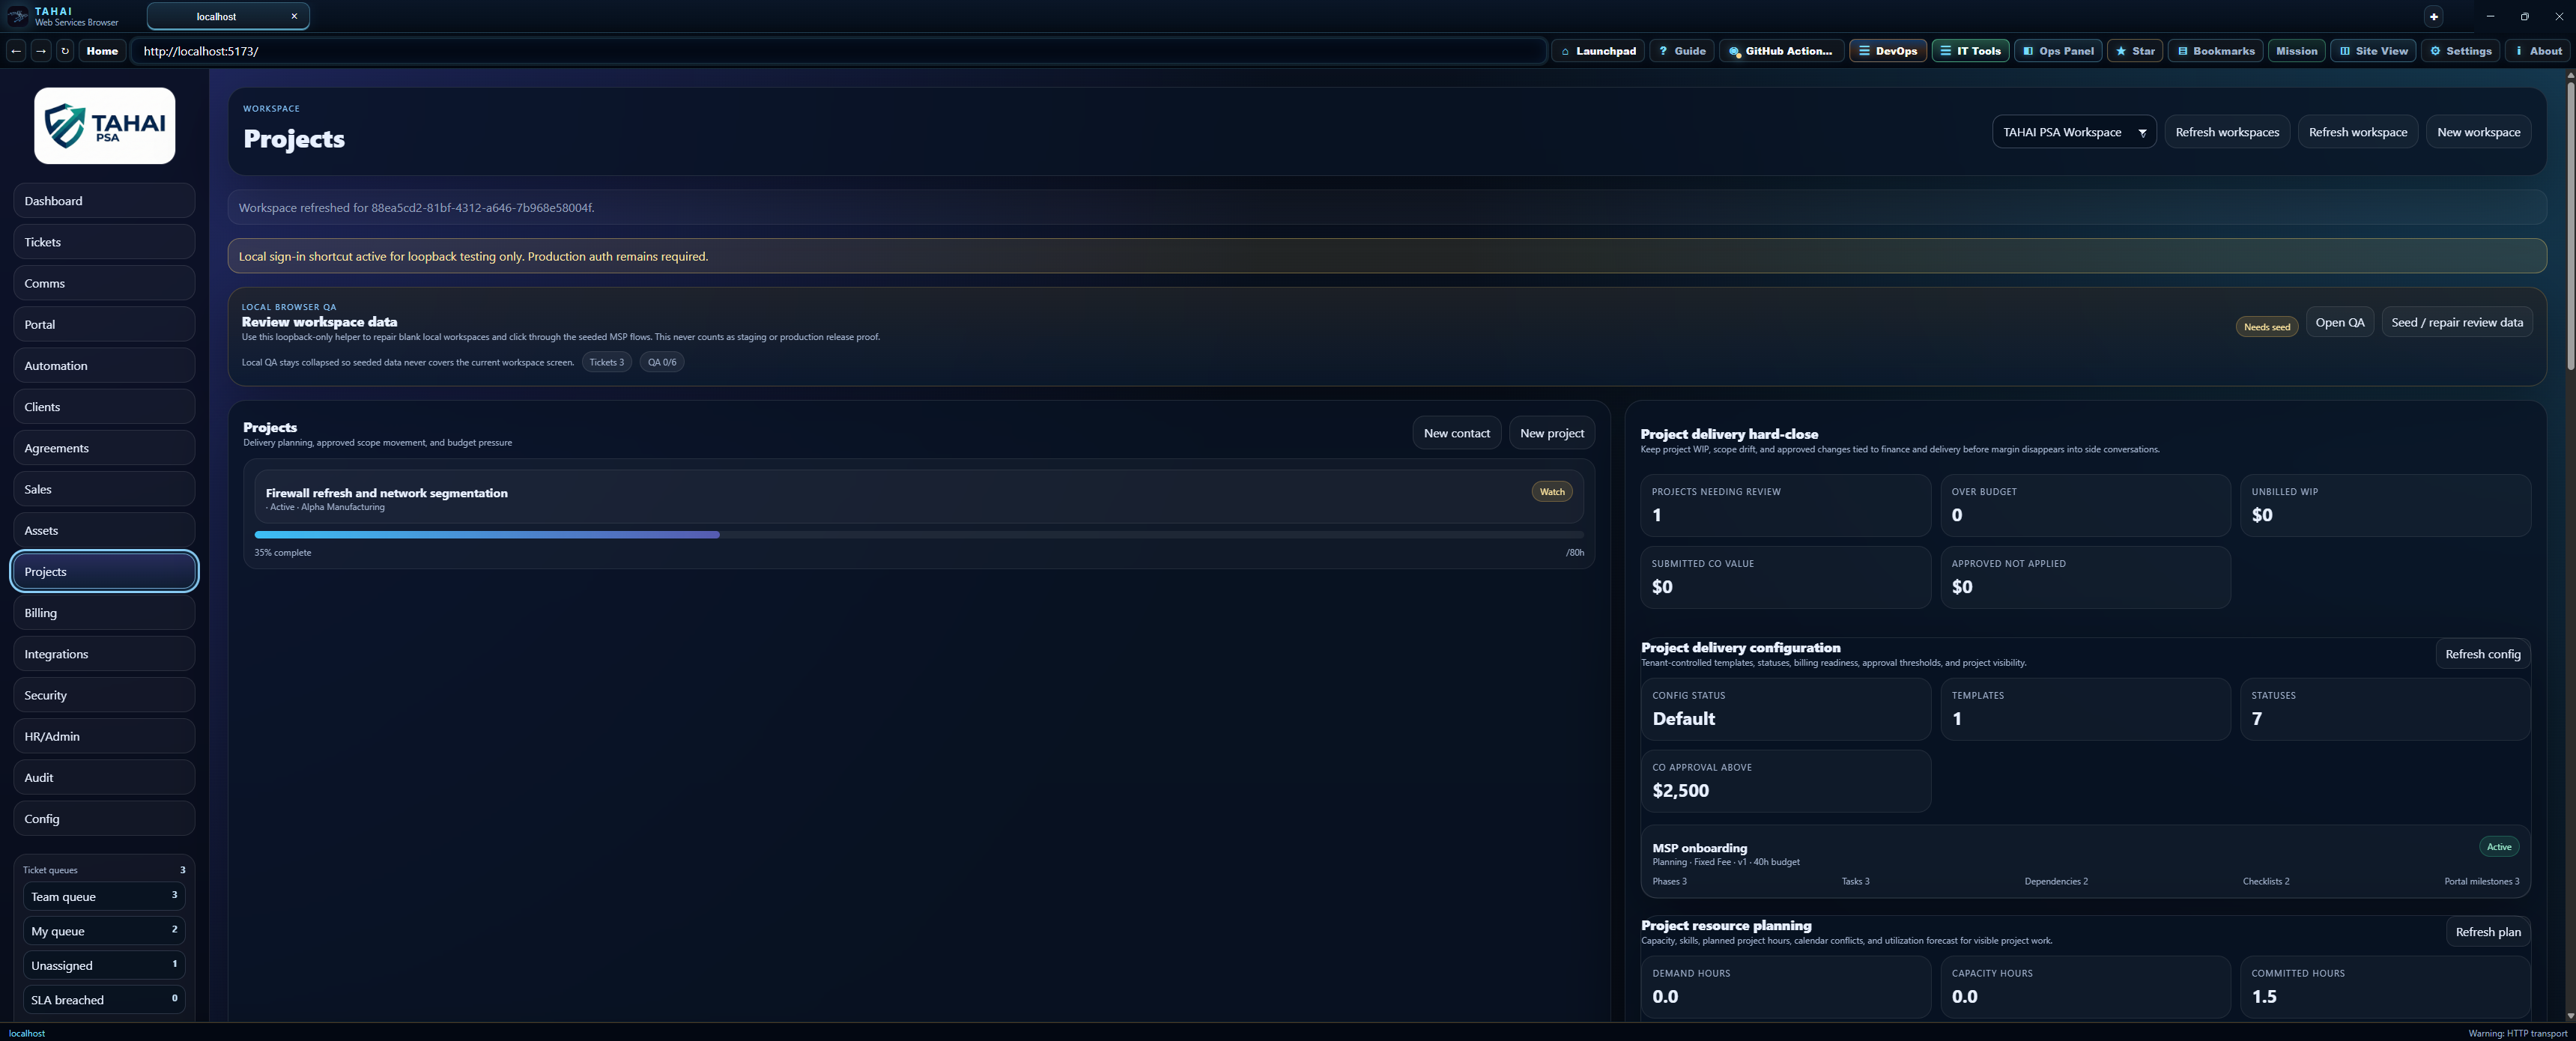
Task: Click the Mission toolbar button
Action: tap(2296, 51)
